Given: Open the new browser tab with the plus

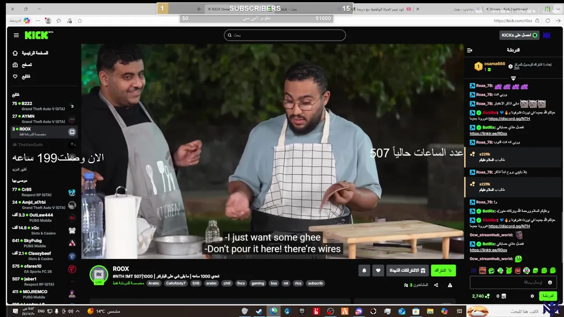Looking at the screenshot, I should (x=199, y=9).
